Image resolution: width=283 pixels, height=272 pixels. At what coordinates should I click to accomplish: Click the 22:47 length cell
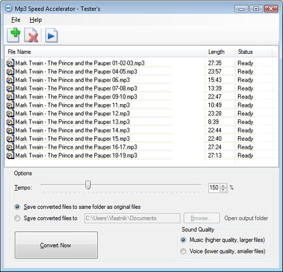(215, 97)
